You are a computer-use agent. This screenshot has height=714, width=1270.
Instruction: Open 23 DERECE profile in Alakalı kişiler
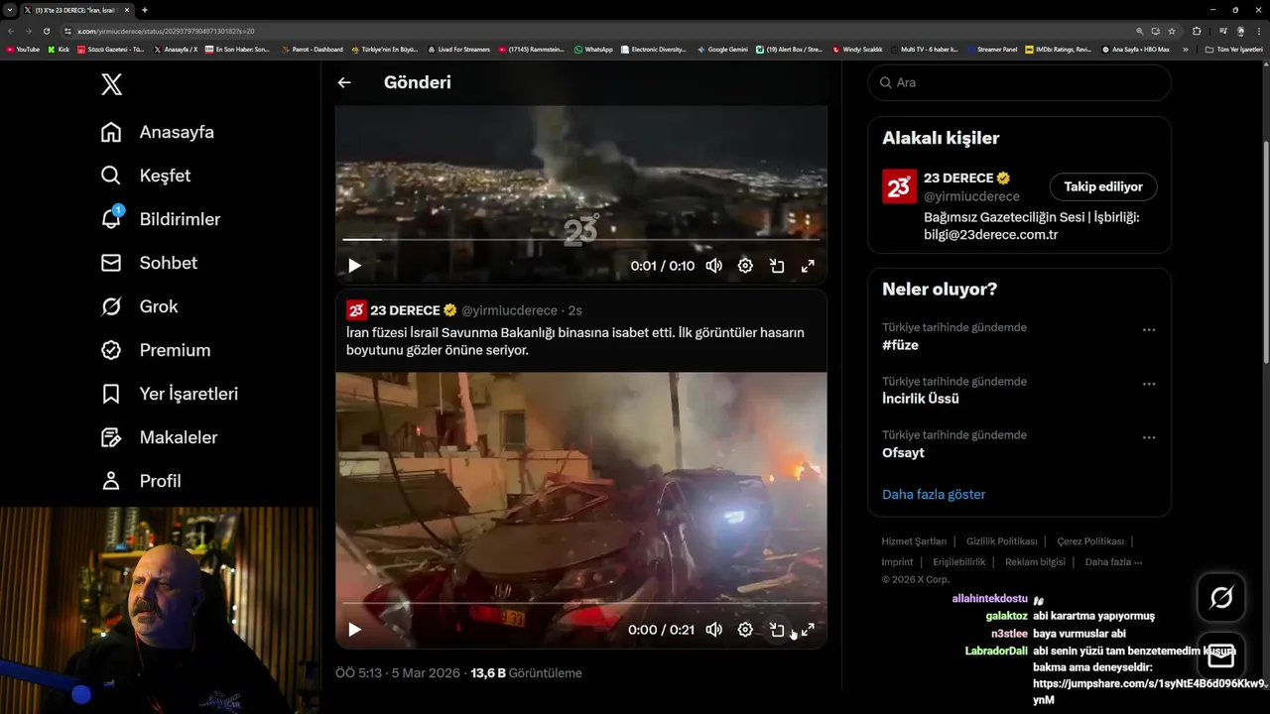pyautogui.click(x=958, y=178)
